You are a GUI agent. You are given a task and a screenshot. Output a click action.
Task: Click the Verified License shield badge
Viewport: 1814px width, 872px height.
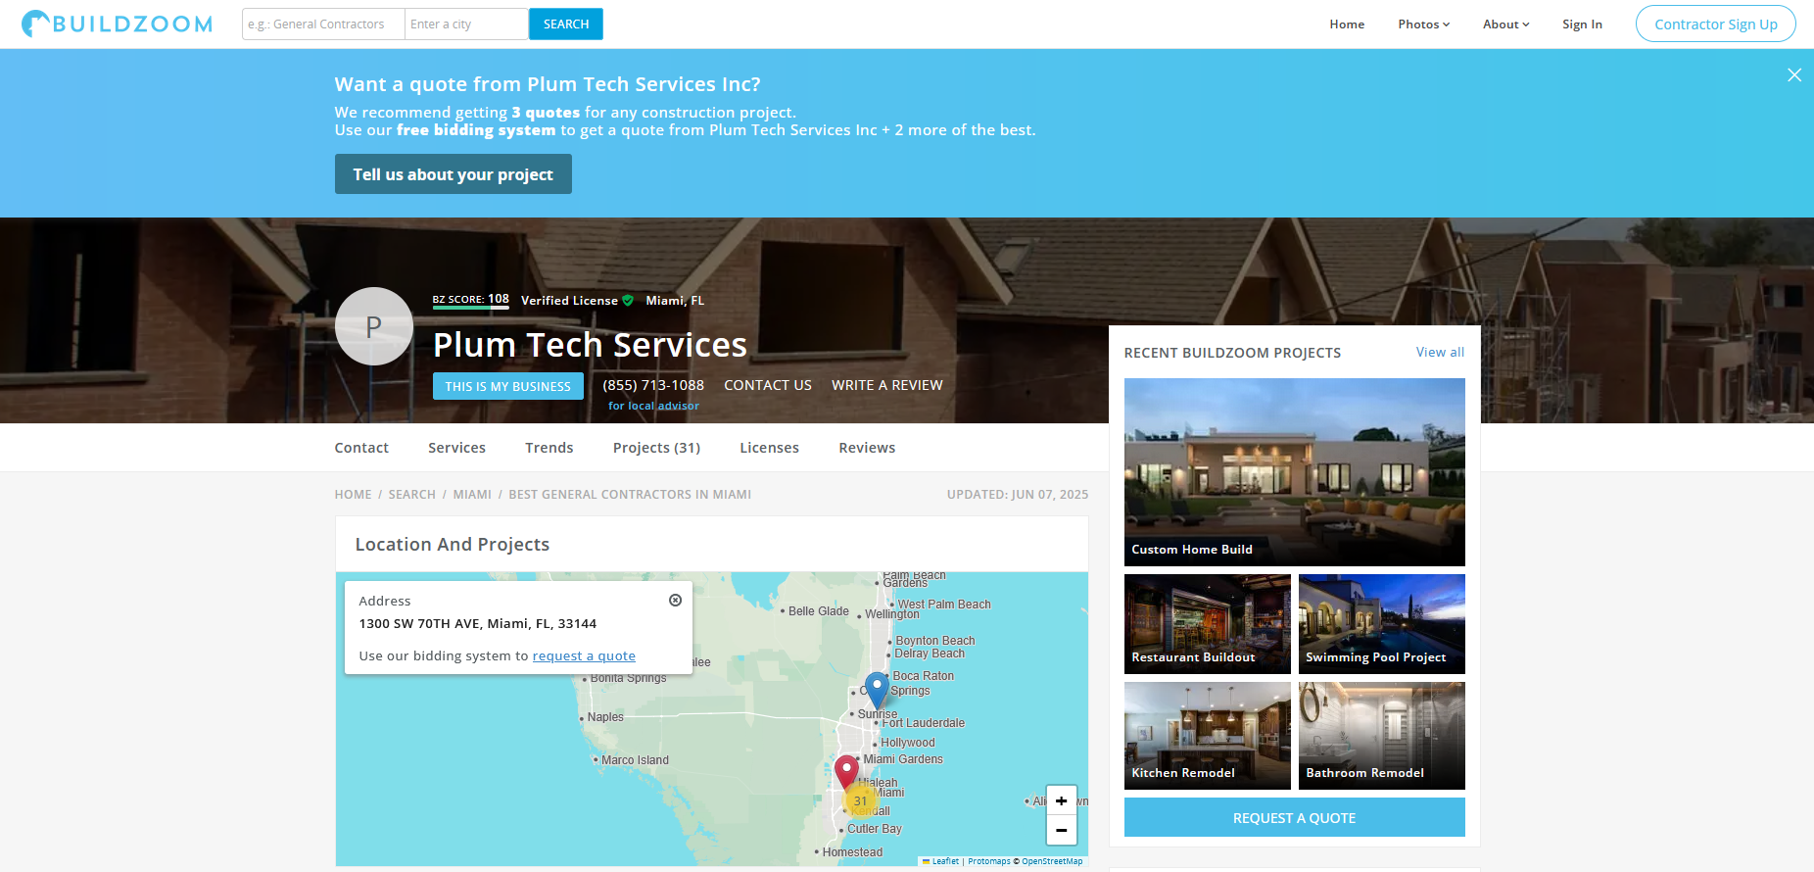point(628,301)
